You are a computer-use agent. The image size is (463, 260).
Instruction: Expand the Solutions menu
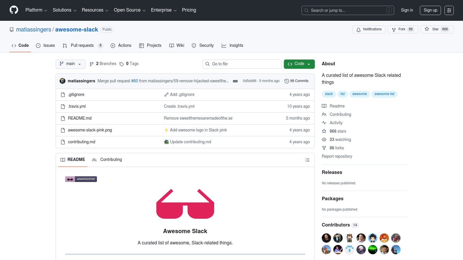[x=65, y=10]
